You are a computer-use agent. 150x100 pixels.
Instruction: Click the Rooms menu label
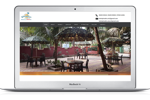60,24
